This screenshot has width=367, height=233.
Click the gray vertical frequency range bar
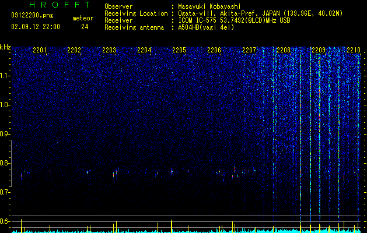click(11, 164)
